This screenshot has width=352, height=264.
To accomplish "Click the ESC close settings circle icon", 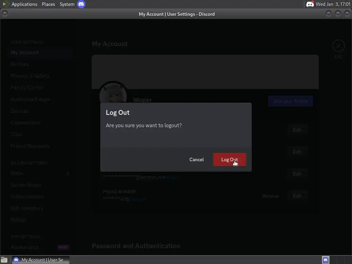I will (x=338, y=46).
